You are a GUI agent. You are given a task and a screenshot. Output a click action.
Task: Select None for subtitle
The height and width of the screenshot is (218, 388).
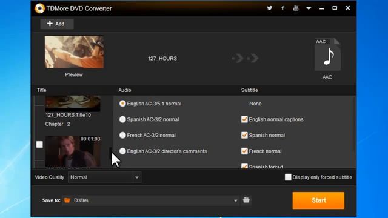255,104
